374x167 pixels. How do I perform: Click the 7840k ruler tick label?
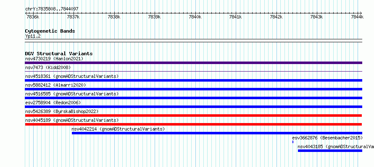coord(195,17)
